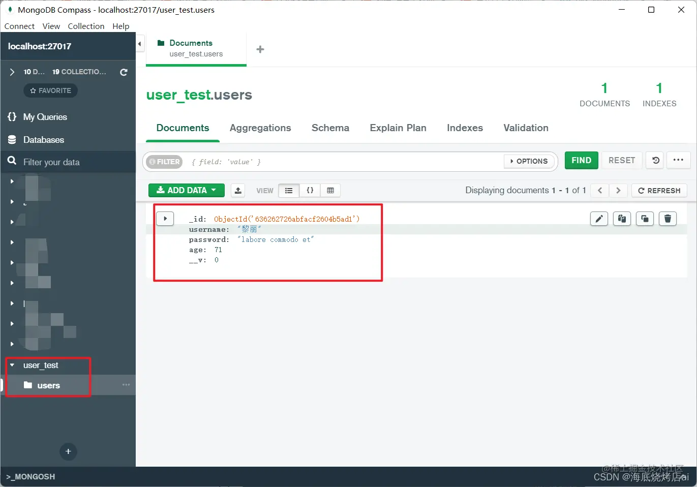This screenshot has height=487, width=697.
Task: Open the MONGOSH shell at the bottom
Action: pos(31,477)
